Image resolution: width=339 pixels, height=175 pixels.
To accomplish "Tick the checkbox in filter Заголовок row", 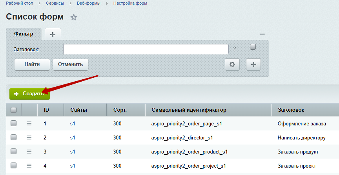I will [x=253, y=47].
